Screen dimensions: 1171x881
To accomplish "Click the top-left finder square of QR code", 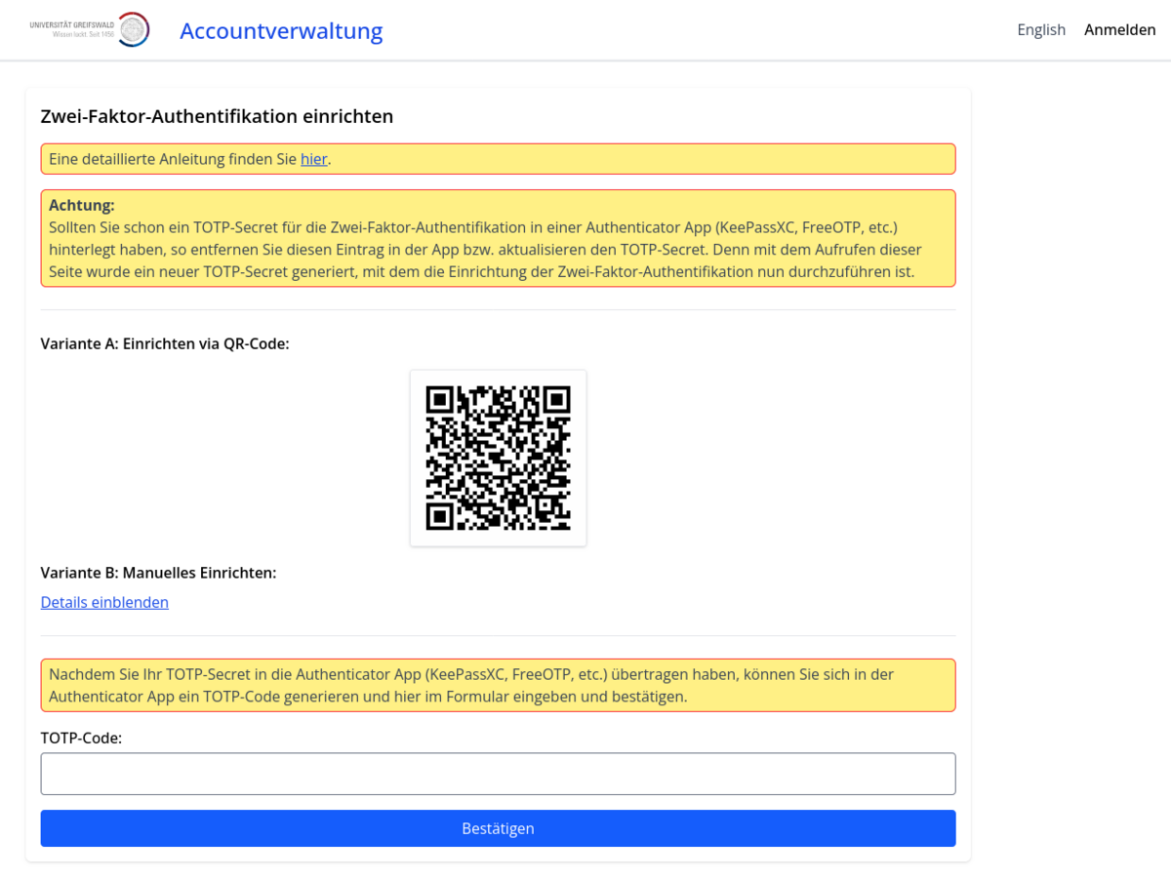I will (x=439, y=399).
